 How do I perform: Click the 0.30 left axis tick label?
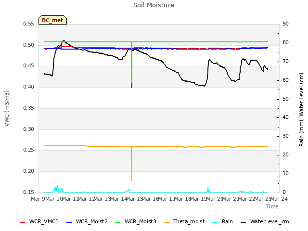28,129
